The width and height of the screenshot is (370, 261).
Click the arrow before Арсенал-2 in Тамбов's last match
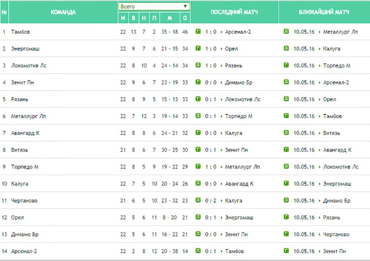[x=222, y=32]
